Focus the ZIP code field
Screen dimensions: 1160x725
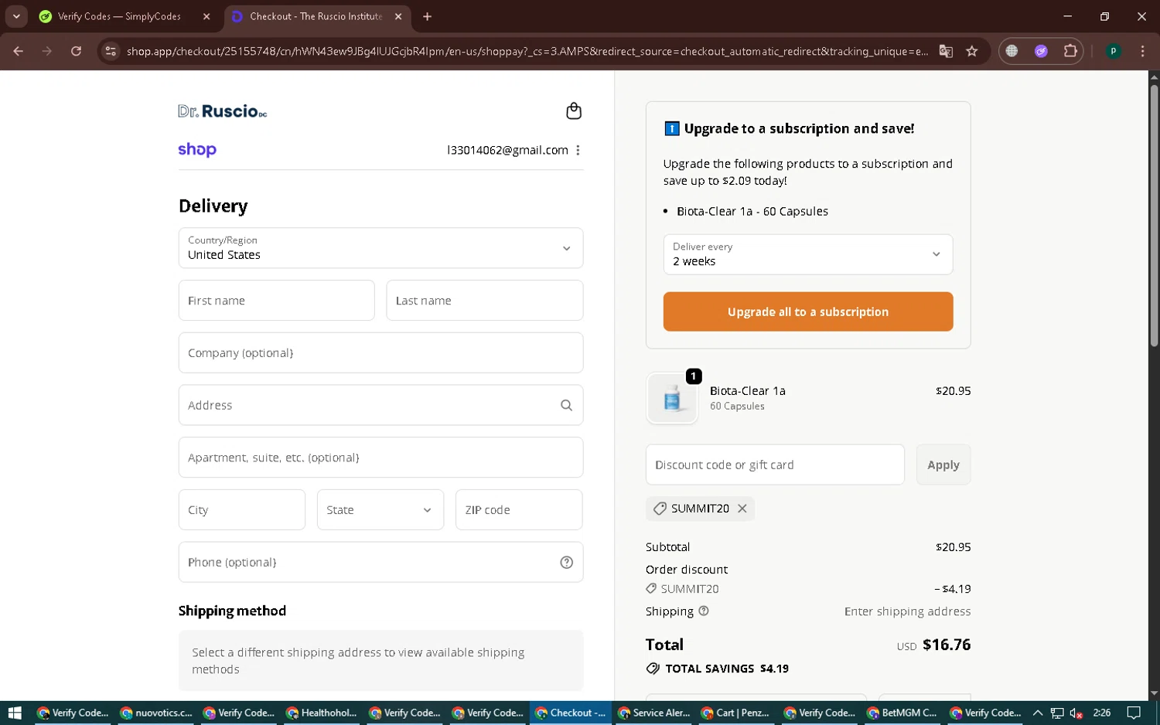519,510
